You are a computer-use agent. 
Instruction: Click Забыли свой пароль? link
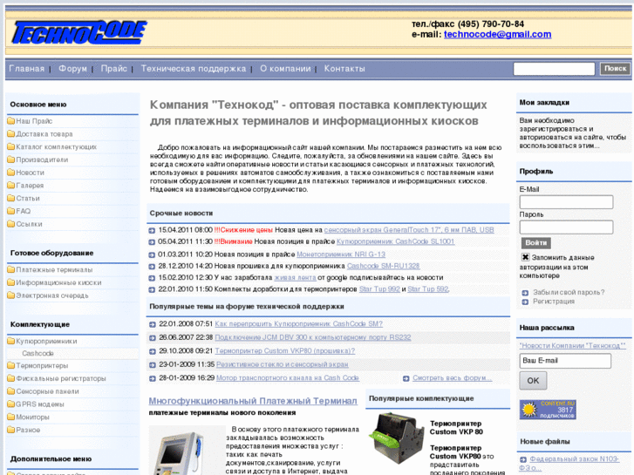point(569,292)
